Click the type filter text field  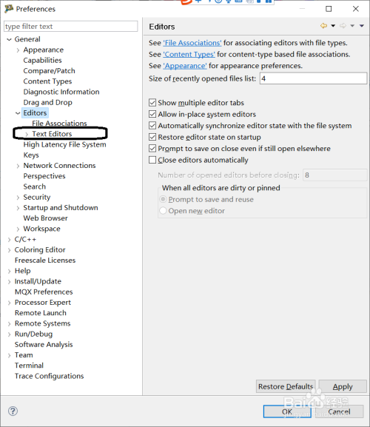coord(70,27)
